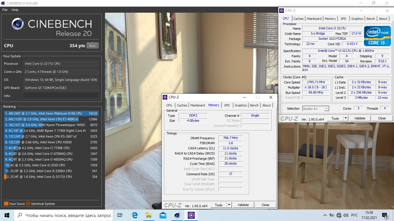Open Task View from taskbar
The height and width of the screenshot is (221, 394).
pyautogui.click(x=120, y=215)
